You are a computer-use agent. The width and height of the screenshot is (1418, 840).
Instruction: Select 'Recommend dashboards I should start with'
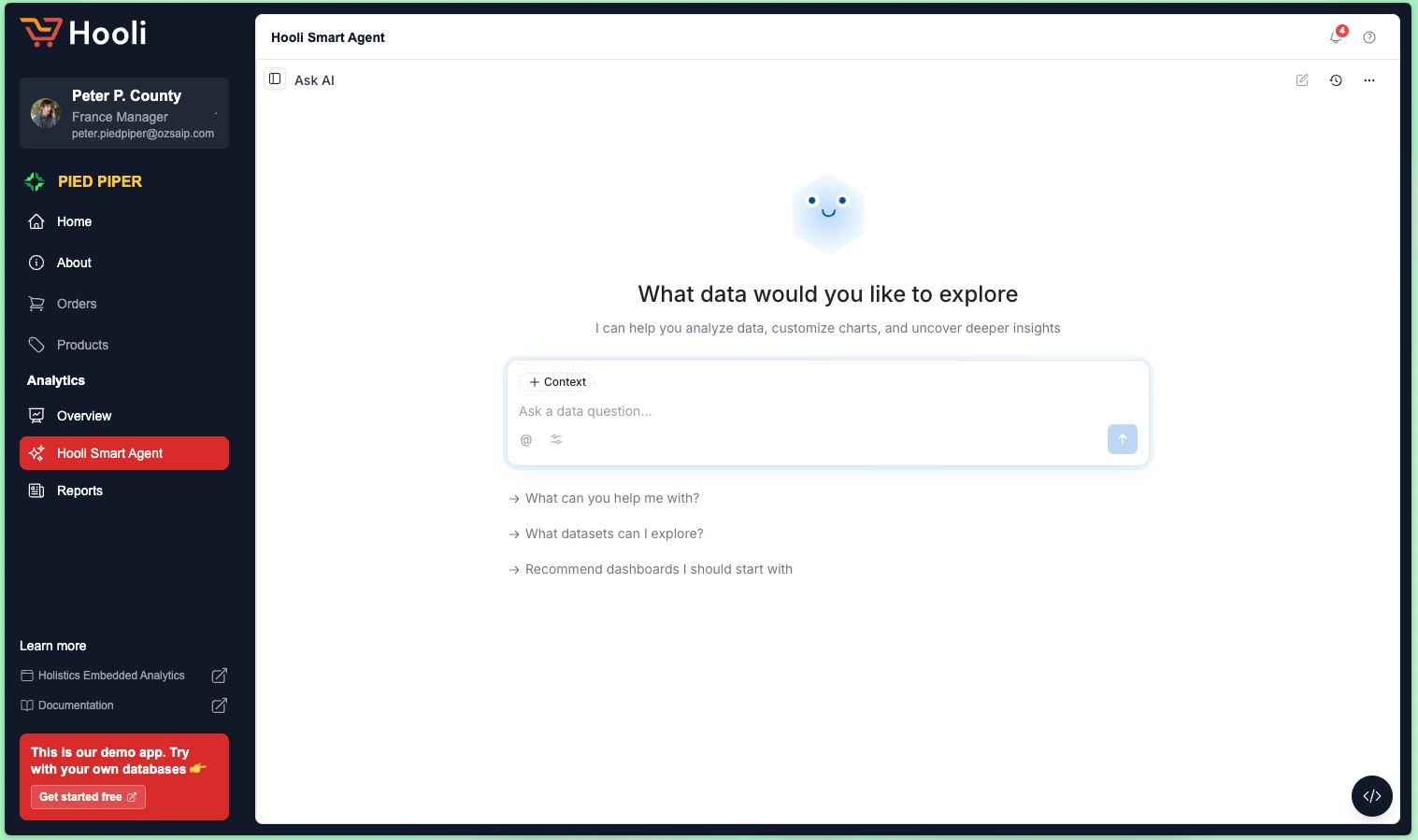[651, 569]
